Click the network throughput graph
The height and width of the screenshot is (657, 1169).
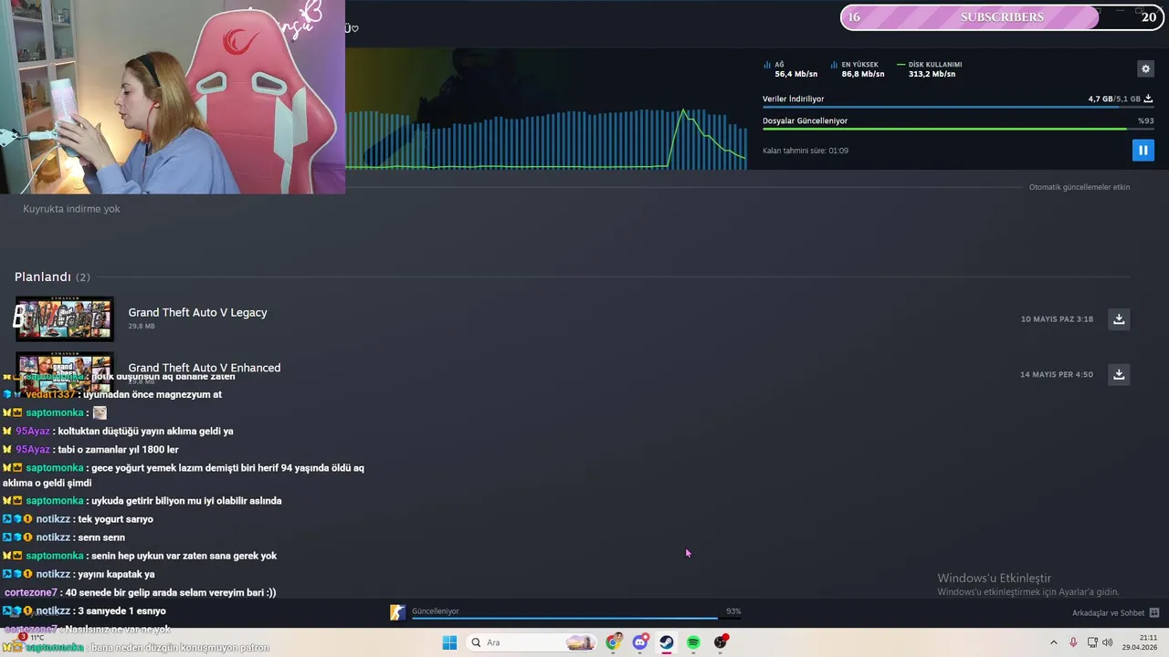546,139
